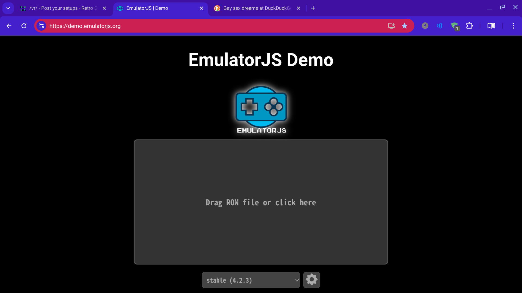Open the extensions puzzle icon
Screen dimensions: 522x293
(470, 26)
